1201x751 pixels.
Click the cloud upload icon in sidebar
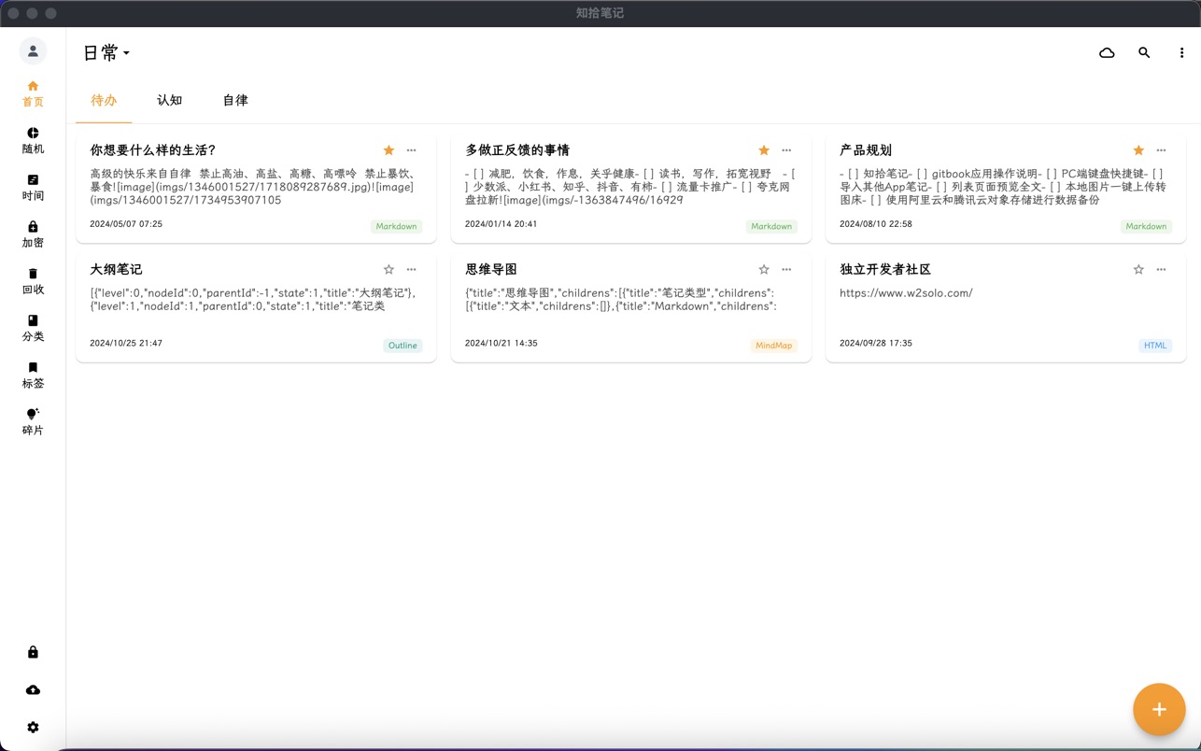pyautogui.click(x=33, y=690)
